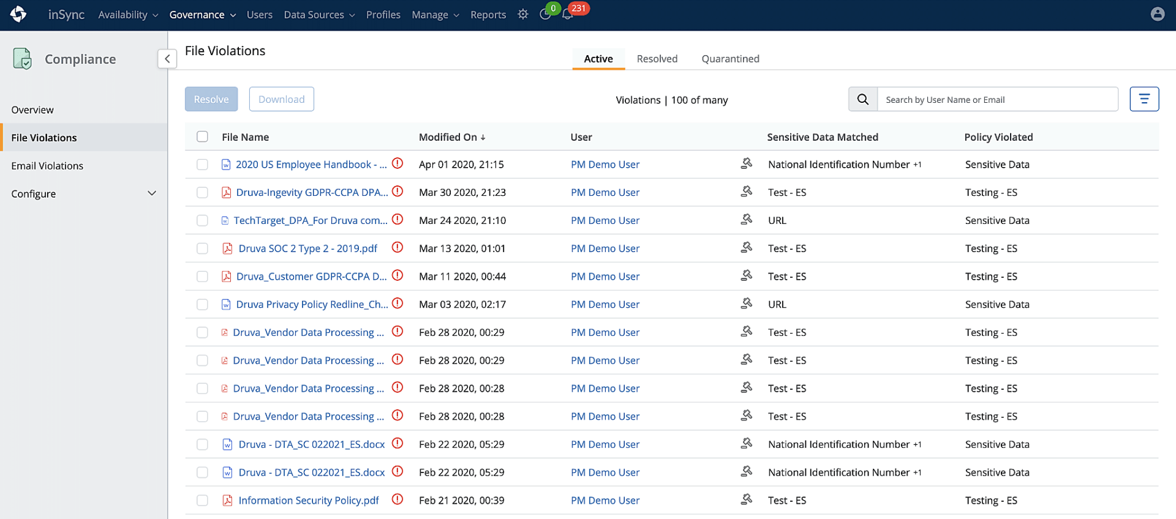This screenshot has height=519, width=1176.
Task: Open the Governance dropdown menu
Action: (x=202, y=15)
